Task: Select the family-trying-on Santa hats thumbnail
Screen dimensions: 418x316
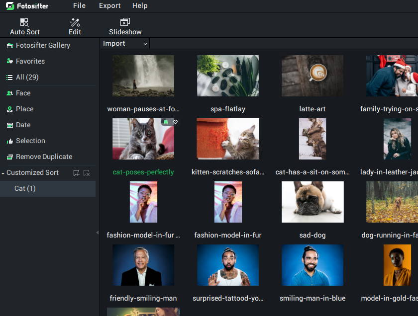Action: [392, 76]
